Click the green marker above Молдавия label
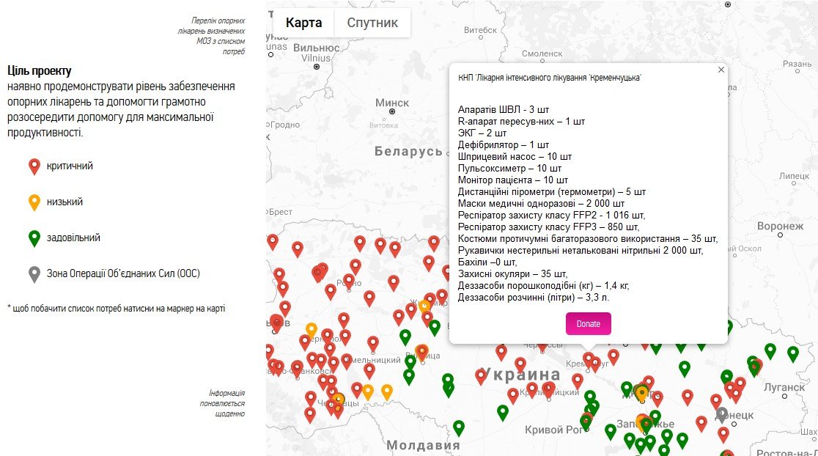Screen dimensions: 818x456 (459, 427)
